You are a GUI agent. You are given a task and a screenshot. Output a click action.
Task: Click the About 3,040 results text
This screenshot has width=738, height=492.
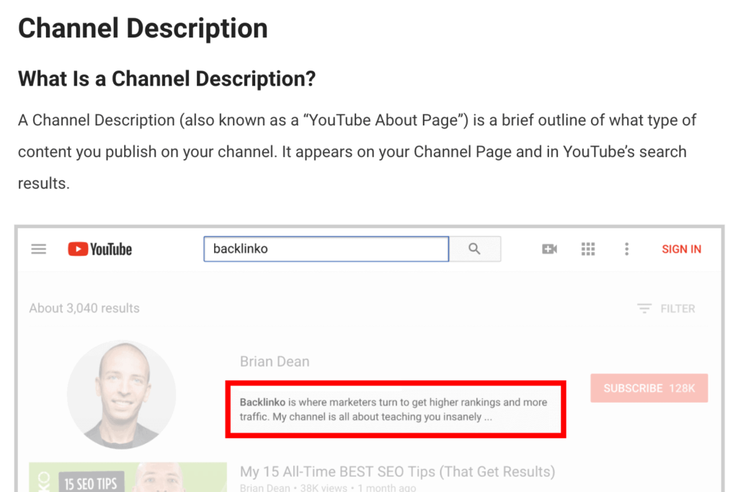84,308
